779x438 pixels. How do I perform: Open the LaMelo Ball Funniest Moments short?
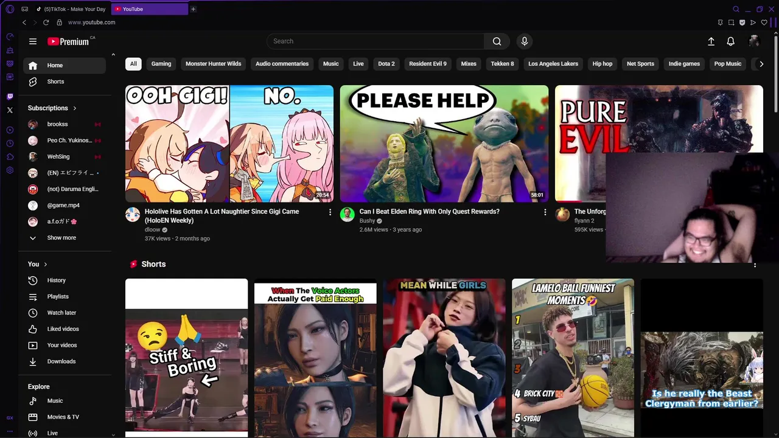pyautogui.click(x=573, y=358)
